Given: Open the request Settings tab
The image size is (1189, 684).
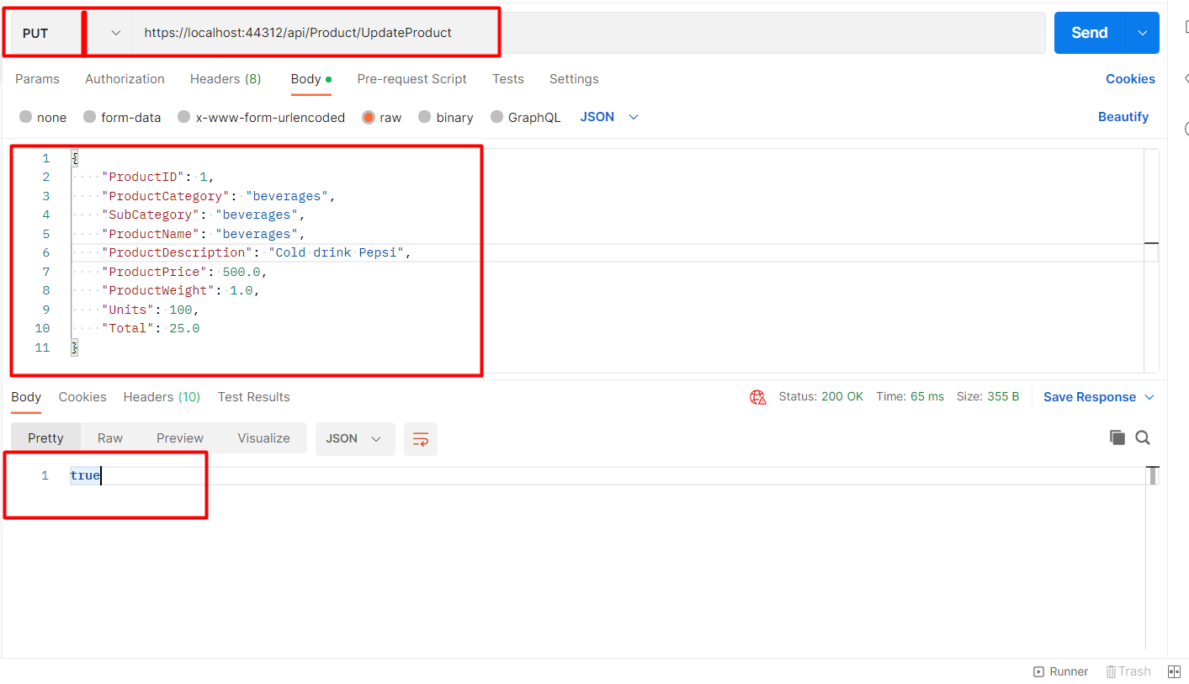Looking at the screenshot, I should (574, 79).
